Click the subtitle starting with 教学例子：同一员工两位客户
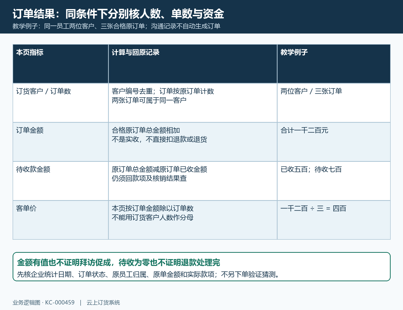The height and width of the screenshot is (310, 403). [x=116, y=26]
